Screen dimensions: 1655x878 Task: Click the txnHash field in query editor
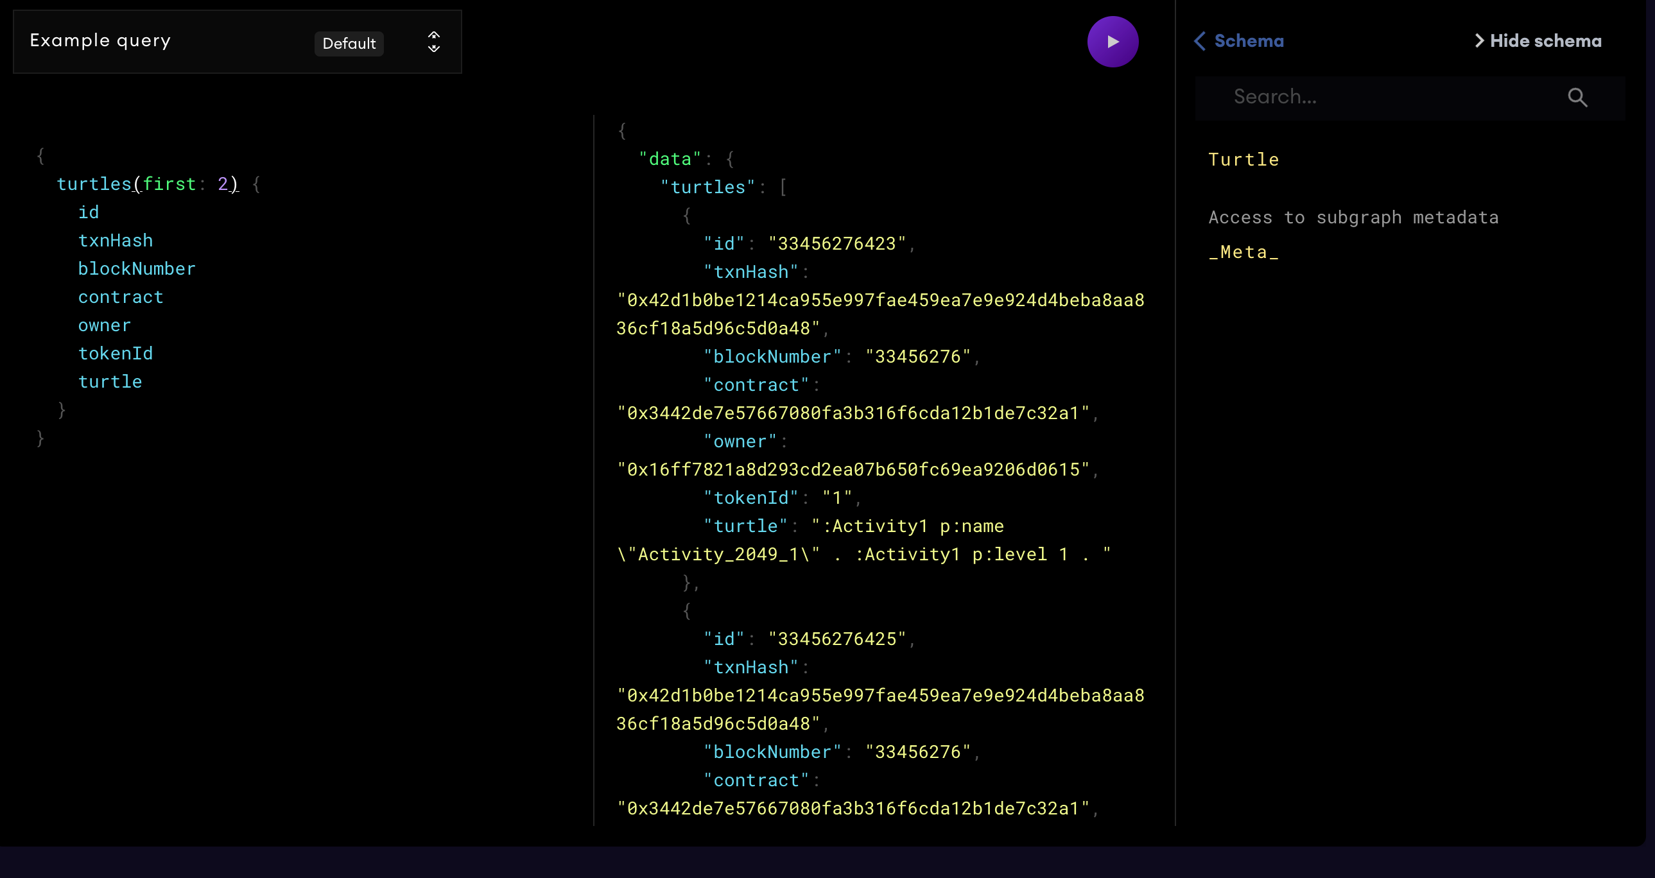116,241
